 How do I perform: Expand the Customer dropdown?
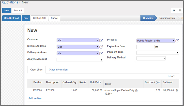point(98,40)
